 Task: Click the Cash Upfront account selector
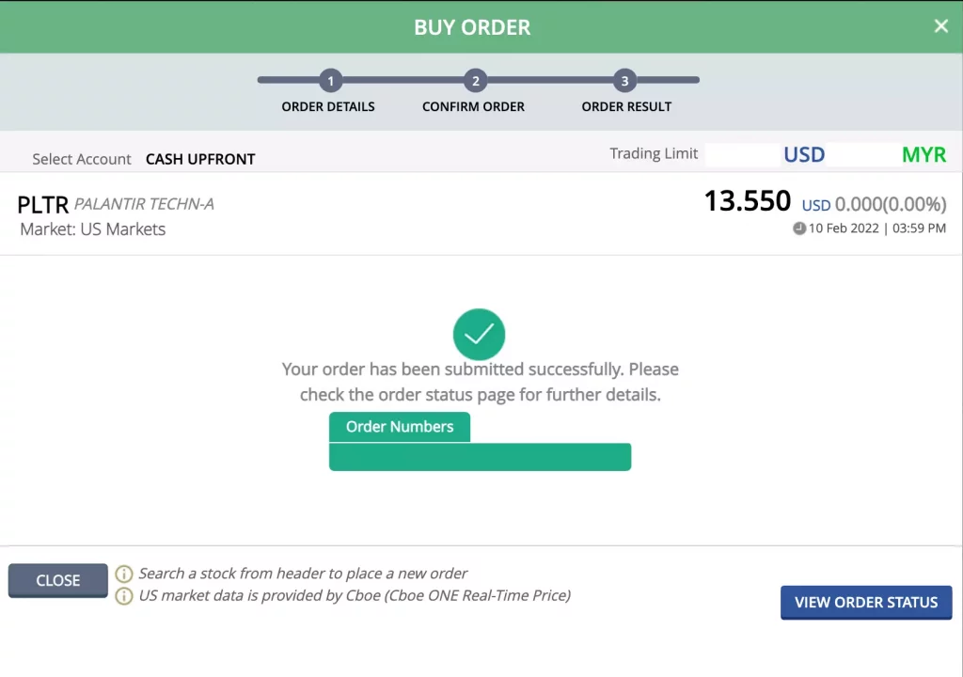[200, 159]
